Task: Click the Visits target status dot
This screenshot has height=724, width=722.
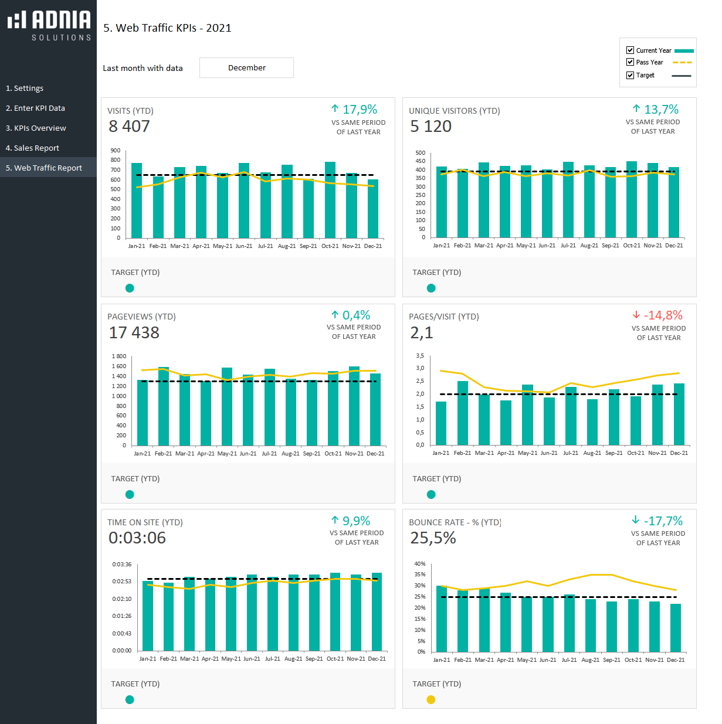Action: 130,288
